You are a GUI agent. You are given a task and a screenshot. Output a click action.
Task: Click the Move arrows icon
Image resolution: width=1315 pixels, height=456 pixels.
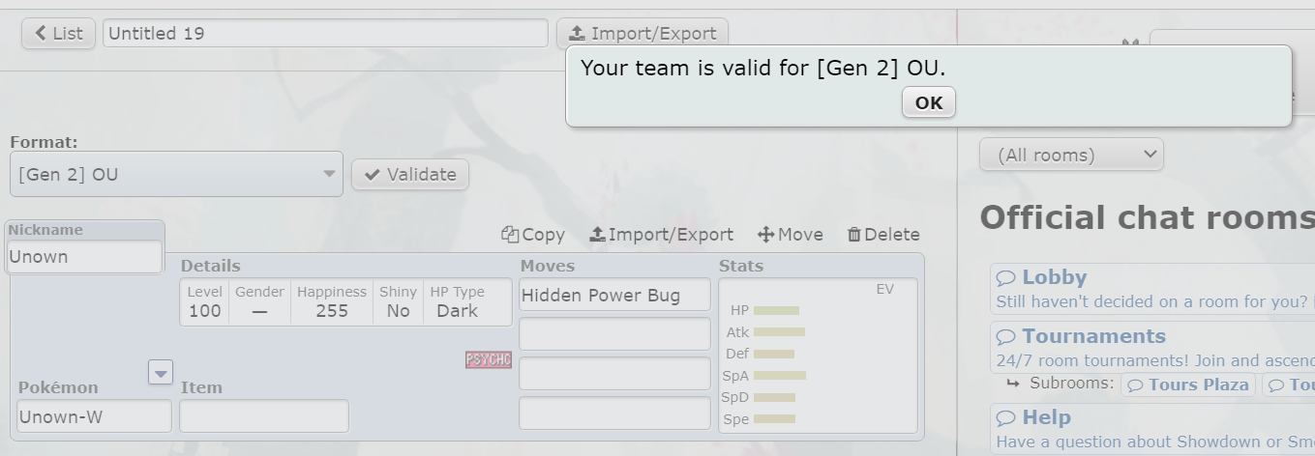point(765,235)
